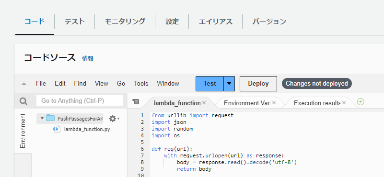Click the PushPassagesForArt folder icon
The height and width of the screenshot is (177, 384).
tap(50, 118)
